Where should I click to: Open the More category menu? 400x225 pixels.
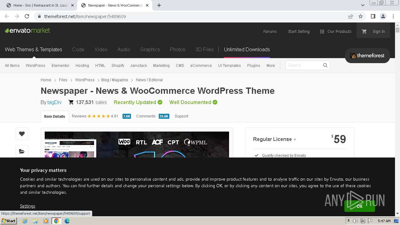(271, 66)
